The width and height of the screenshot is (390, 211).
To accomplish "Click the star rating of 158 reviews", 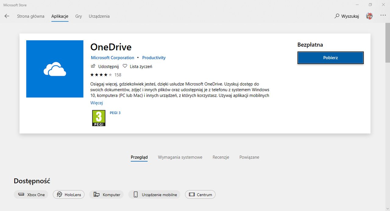I will point(106,75).
